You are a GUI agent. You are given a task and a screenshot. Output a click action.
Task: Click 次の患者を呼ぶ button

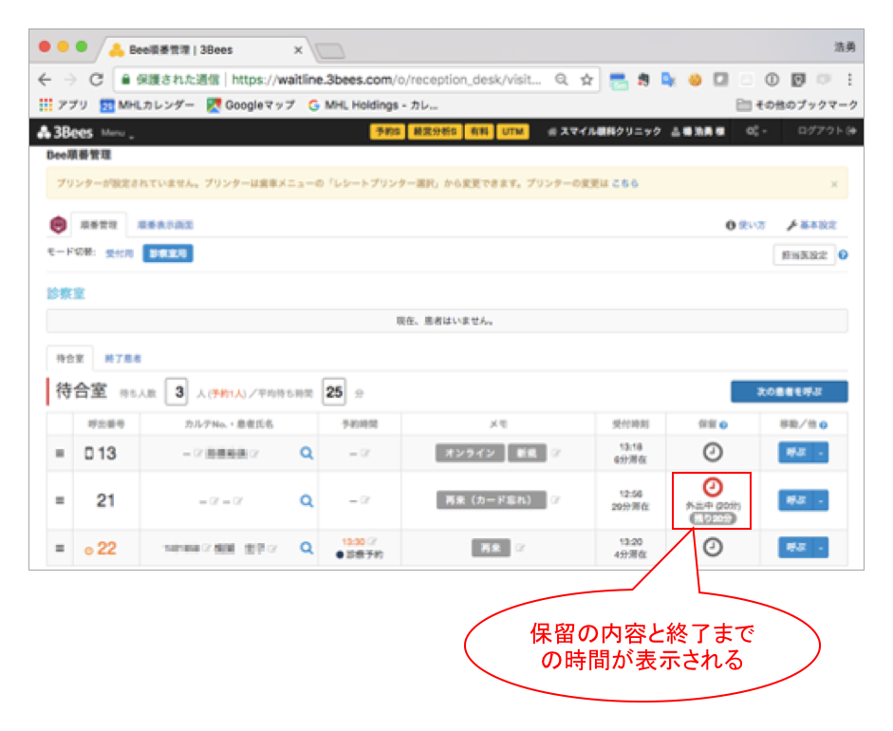(x=790, y=391)
